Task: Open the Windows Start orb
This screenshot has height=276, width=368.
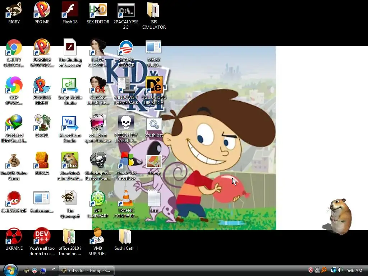Action: (x=10, y=270)
